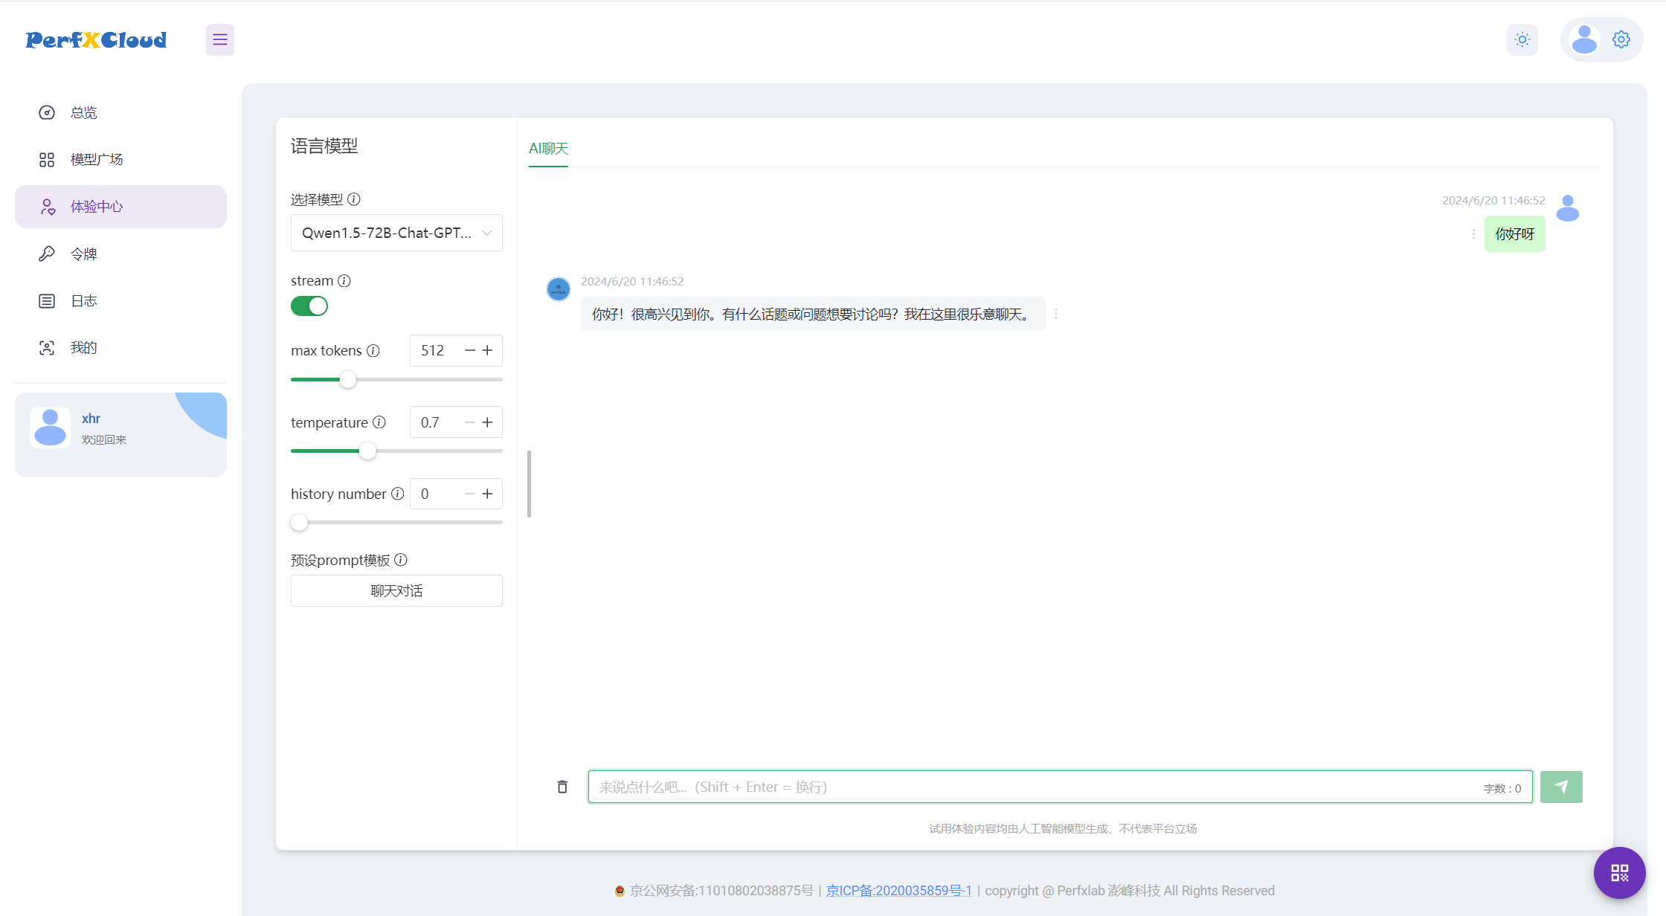This screenshot has width=1666, height=916.
Task: Show info icon beside stream
Action: pos(344,280)
